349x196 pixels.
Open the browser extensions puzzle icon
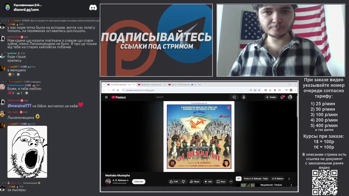point(280,90)
